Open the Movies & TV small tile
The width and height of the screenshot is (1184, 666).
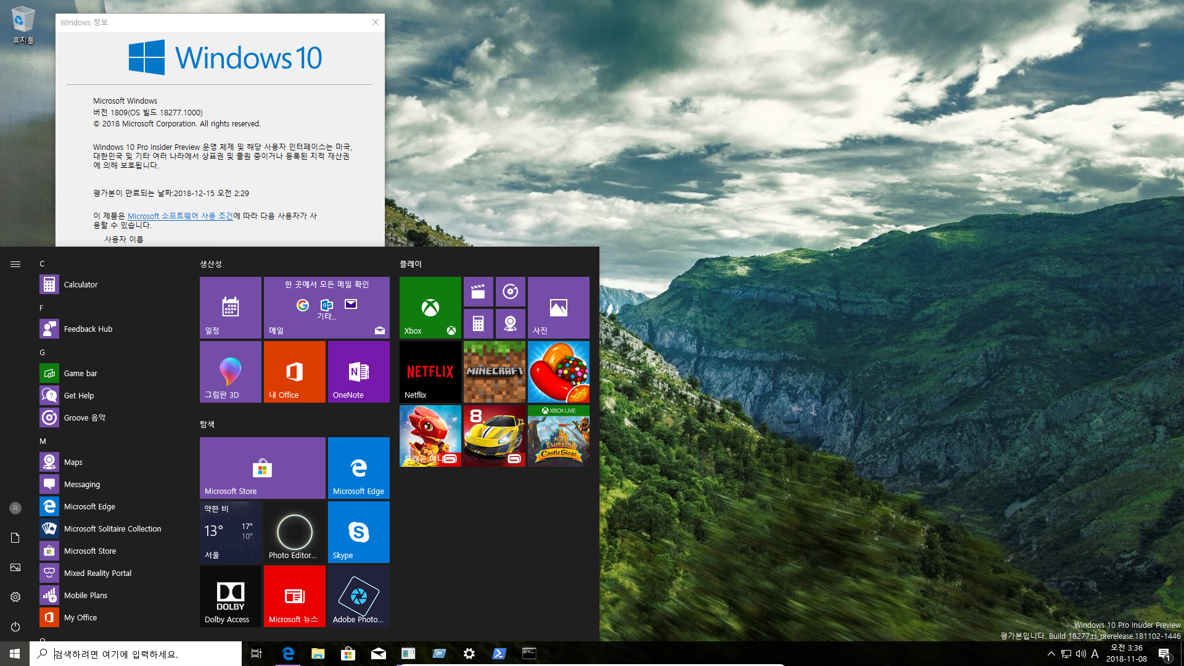(479, 292)
